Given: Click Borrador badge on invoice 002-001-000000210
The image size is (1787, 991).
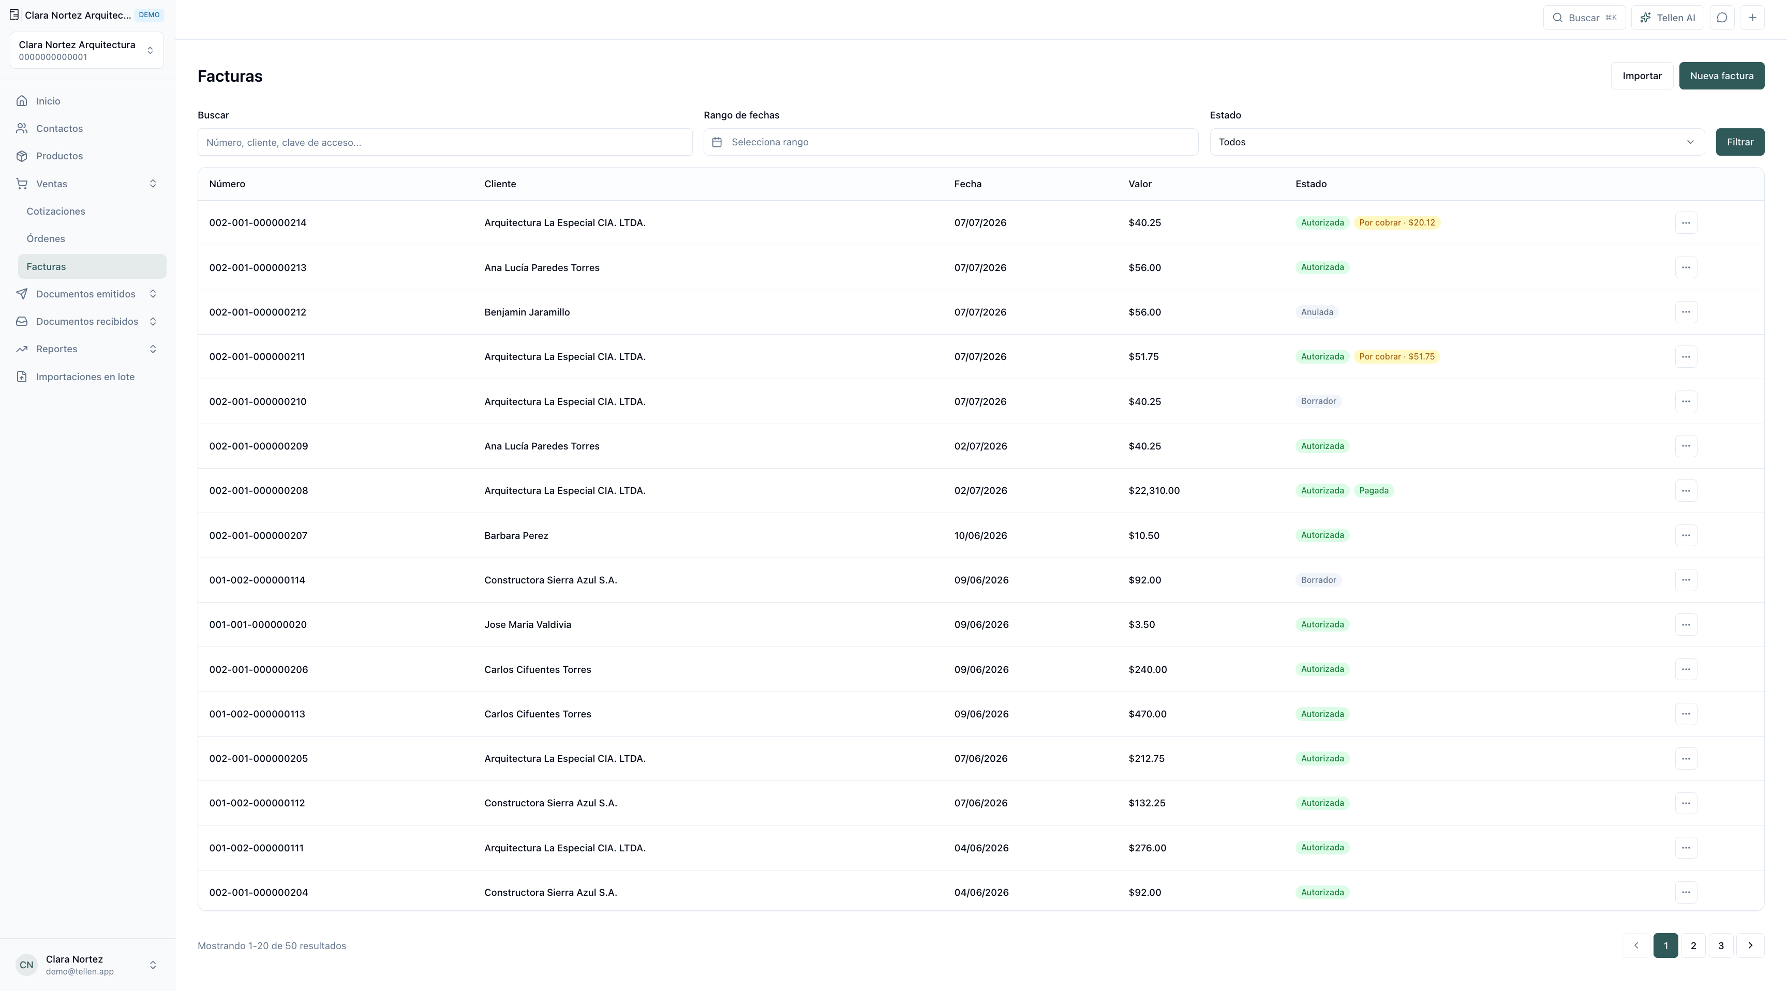Looking at the screenshot, I should 1318,401.
